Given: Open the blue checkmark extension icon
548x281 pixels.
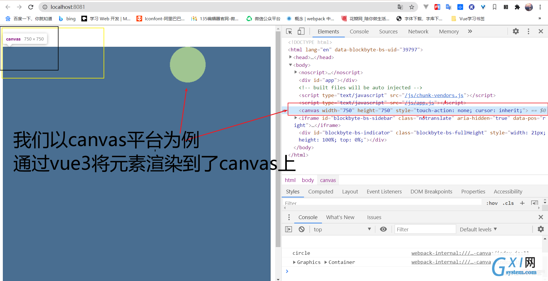Looking at the screenshot, I should pos(460,7).
